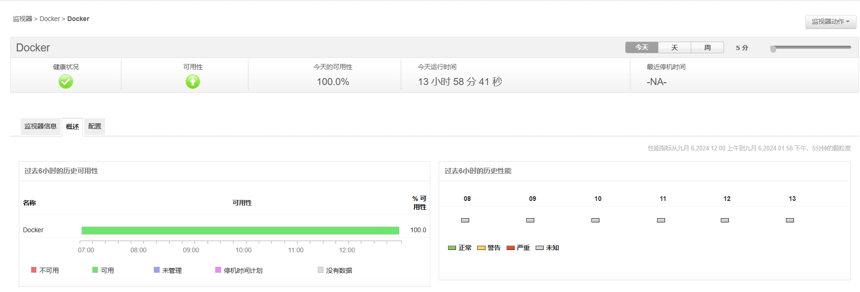Click the -NA- recent downtime value
Screen dimensions: 860x292
click(x=657, y=82)
